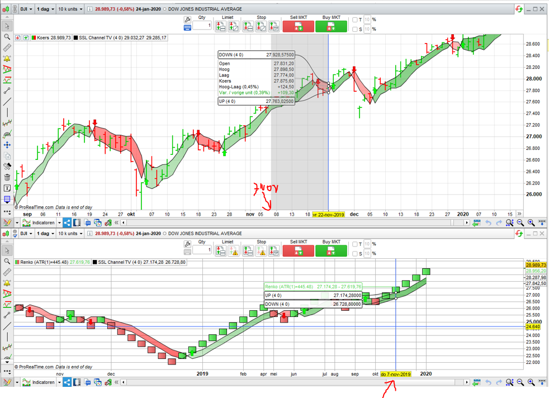Screen dimensions: 549x398
Task: Click Indicatoren button below bottom chart
Action: tap(39, 382)
